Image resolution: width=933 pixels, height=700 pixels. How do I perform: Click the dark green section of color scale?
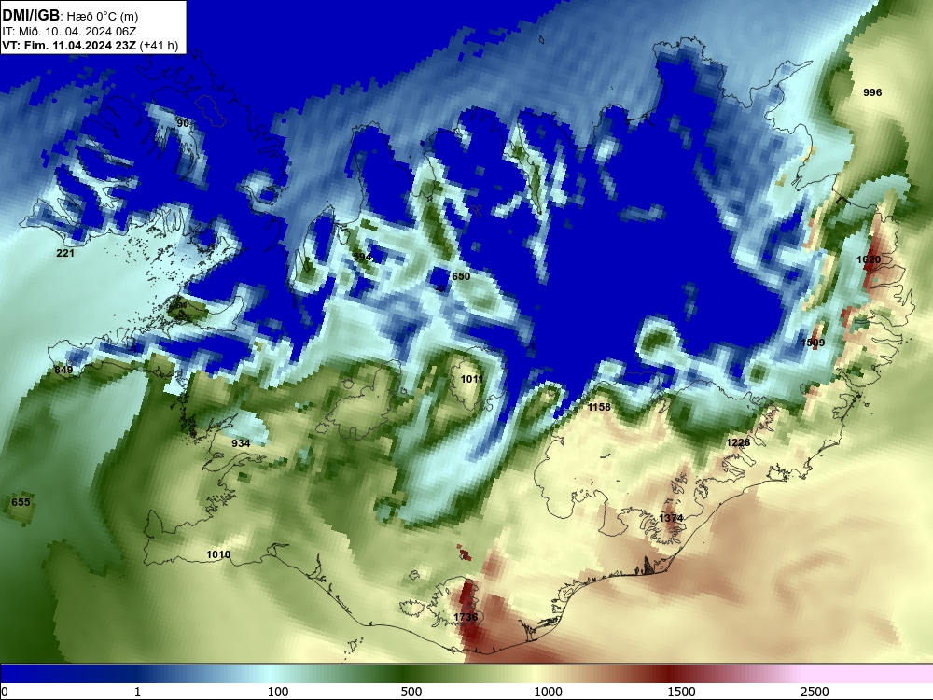[405, 673]
